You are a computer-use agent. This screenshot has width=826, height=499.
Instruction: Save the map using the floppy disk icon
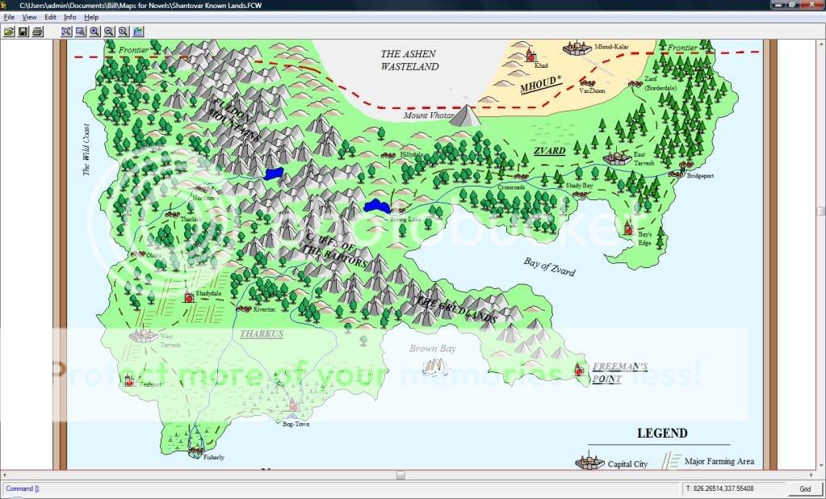23,31
